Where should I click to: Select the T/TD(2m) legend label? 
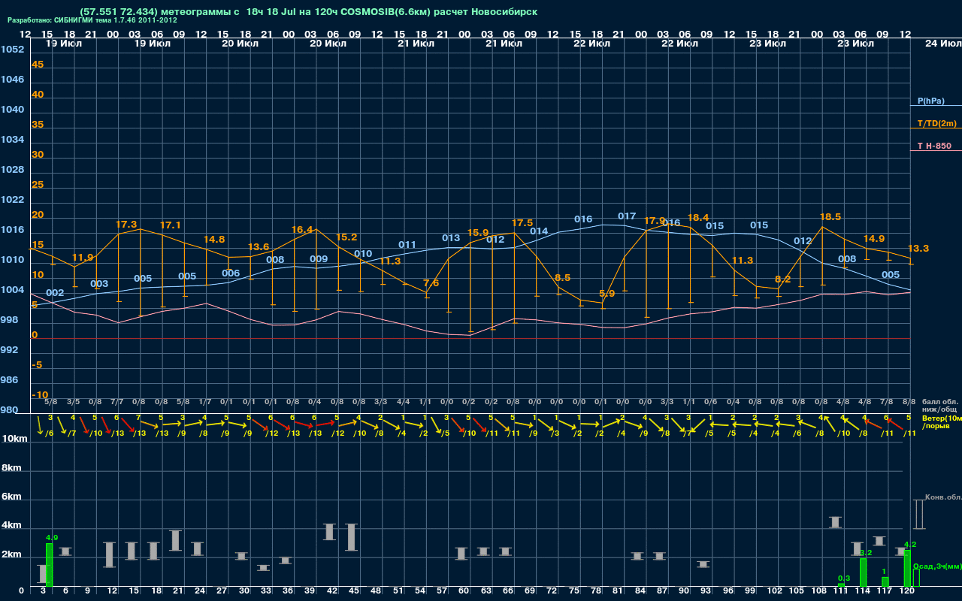click(x=937, y=123)
